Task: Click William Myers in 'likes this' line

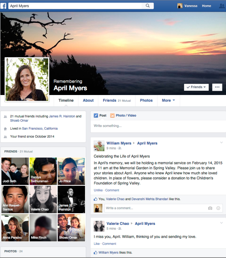Action: 109,252
